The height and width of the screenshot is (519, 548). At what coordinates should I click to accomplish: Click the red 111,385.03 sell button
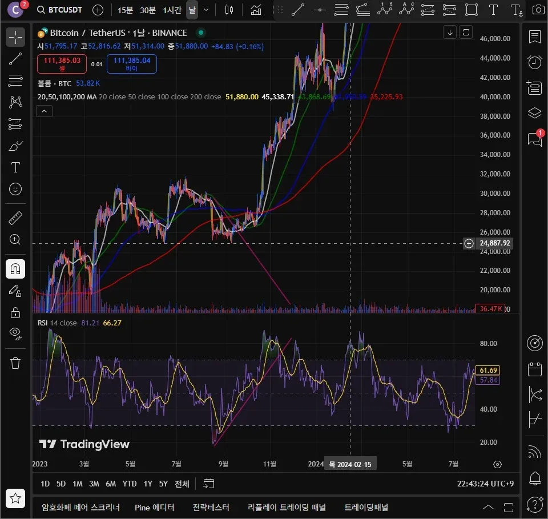coord(62,64)
